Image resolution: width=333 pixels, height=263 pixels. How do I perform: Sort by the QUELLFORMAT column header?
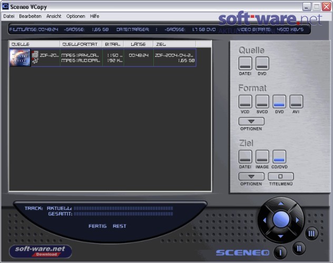pyautogui.click(x=81, y=44)
